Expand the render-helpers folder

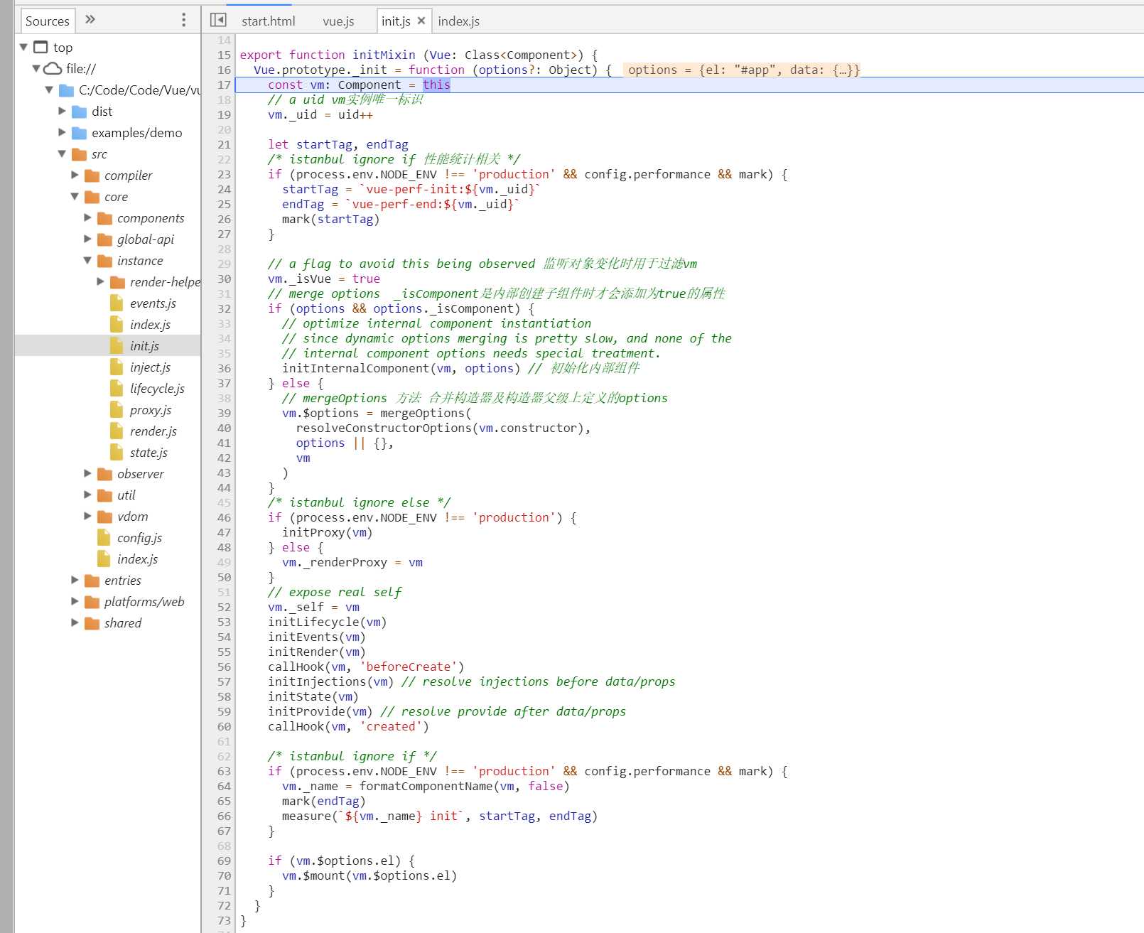100,281
